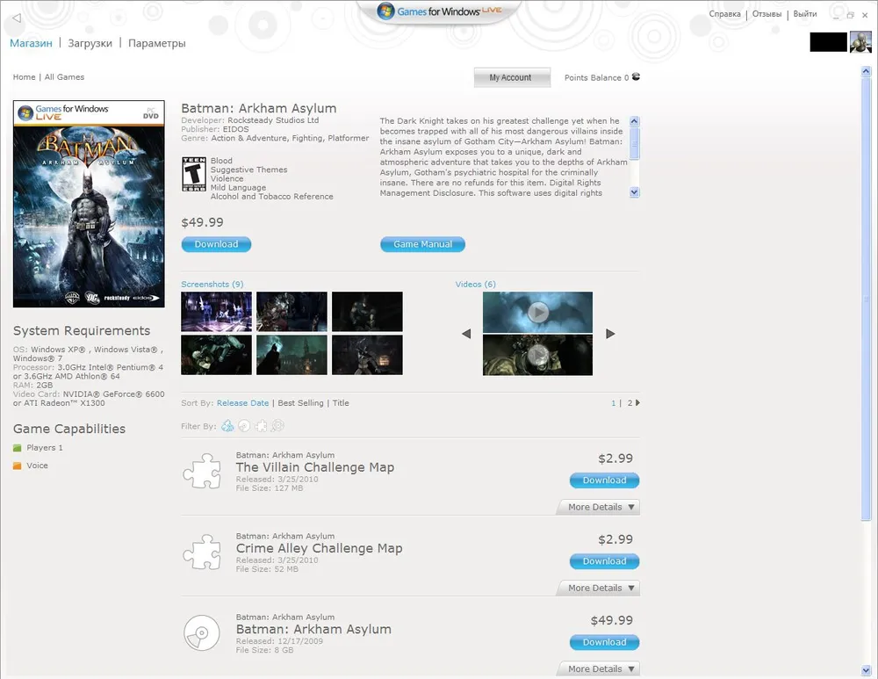
Task: Show previous videos with the left arrow
Action: pyautogui.click(x=466, y=334)
